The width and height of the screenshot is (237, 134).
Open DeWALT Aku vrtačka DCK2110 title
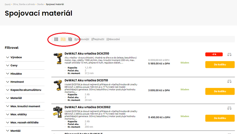(x=87, y=54)
